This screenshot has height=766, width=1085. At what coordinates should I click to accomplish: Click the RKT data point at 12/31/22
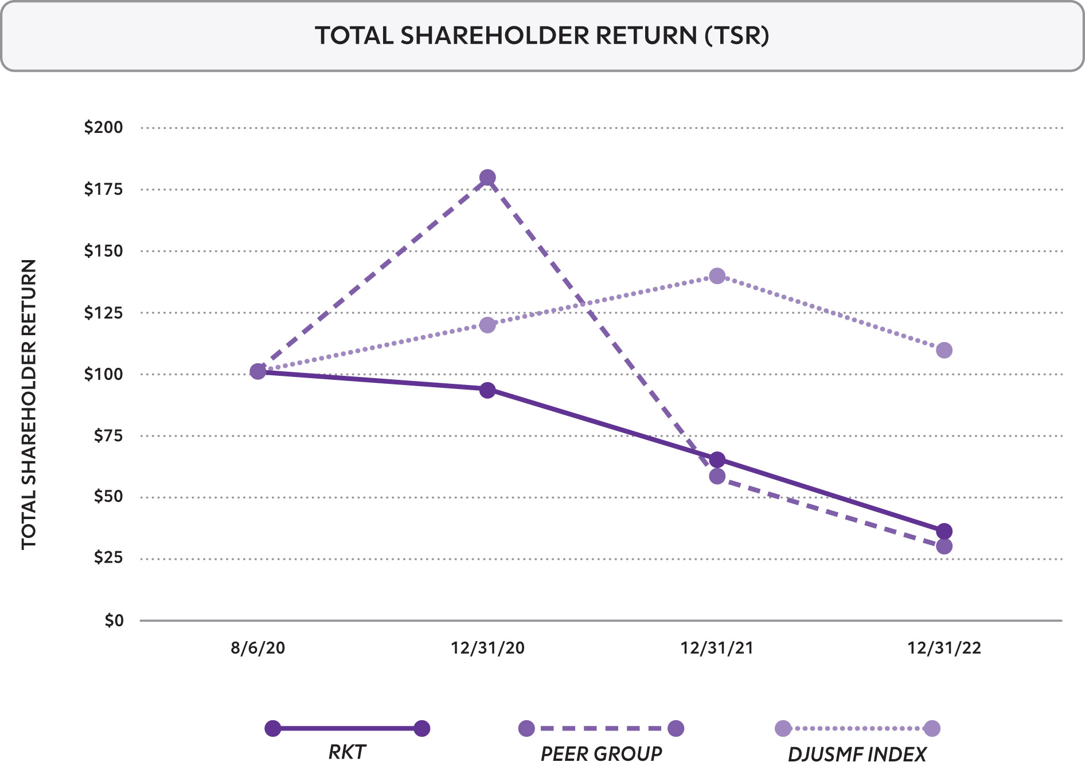[944, 531]
